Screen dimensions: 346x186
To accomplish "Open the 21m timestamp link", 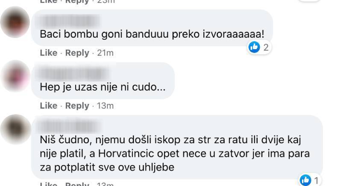I will [x=105, y=53].
